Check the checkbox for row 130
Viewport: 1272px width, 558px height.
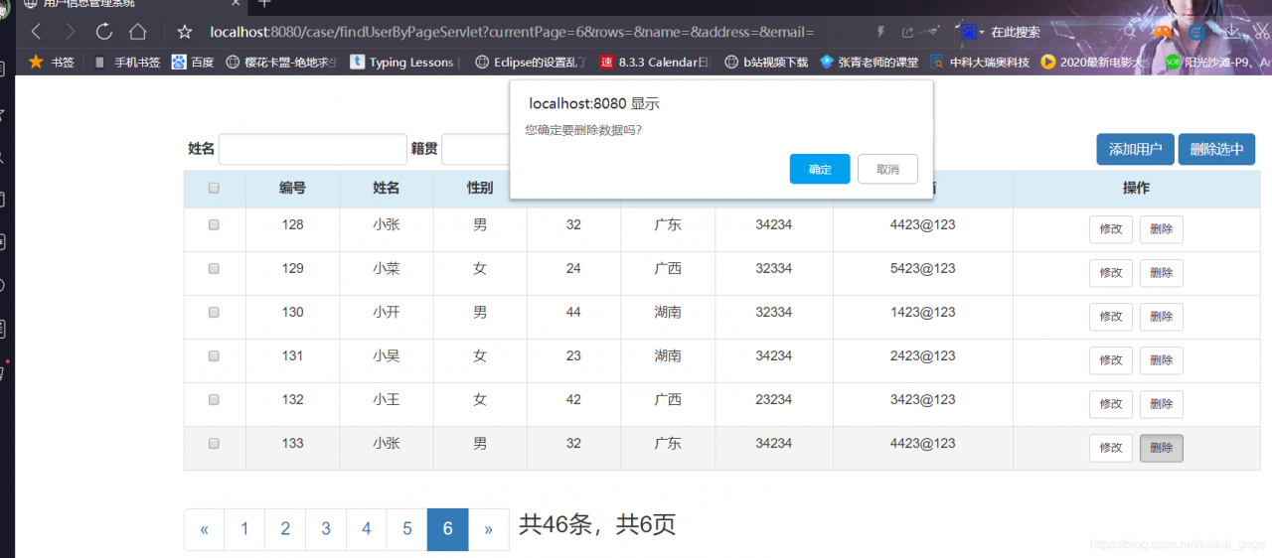pyautogui.click(x=214, y=313)
